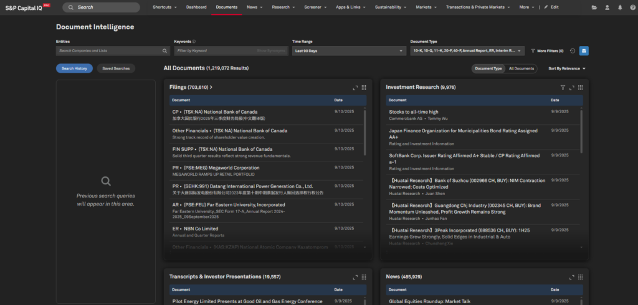Switch to All Documents view toggle
The image size is (638, 305).
point(521,68)
